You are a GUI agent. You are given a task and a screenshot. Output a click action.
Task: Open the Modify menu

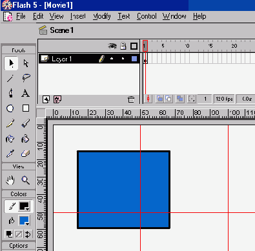pyautogui.click(x=102, y=16)
